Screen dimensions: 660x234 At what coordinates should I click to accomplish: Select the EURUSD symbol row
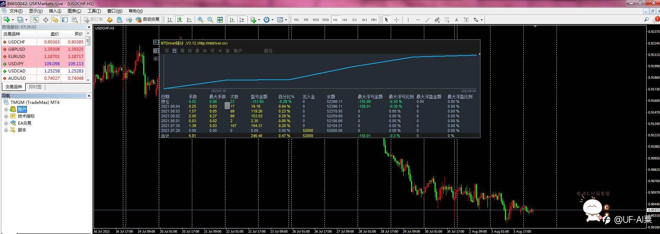click(x=43, y=56)
